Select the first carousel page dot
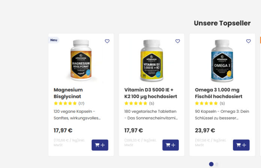Viewport: 261px width, 168px height. (211, 164)
